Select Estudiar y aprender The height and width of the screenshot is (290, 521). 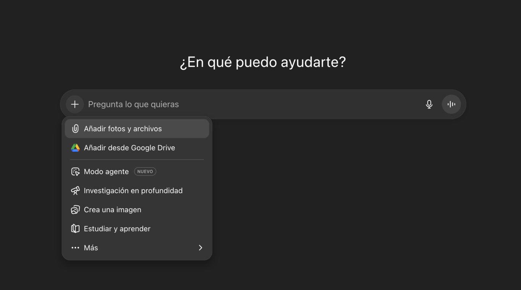pos(137,229)
